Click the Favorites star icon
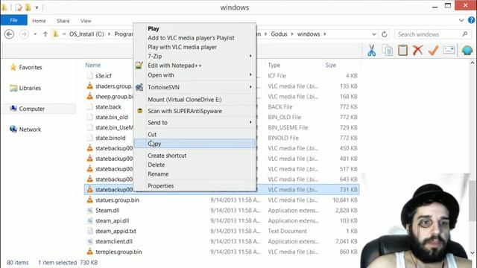The height and width of the screenshot is (268, 477). coord(13,67)
